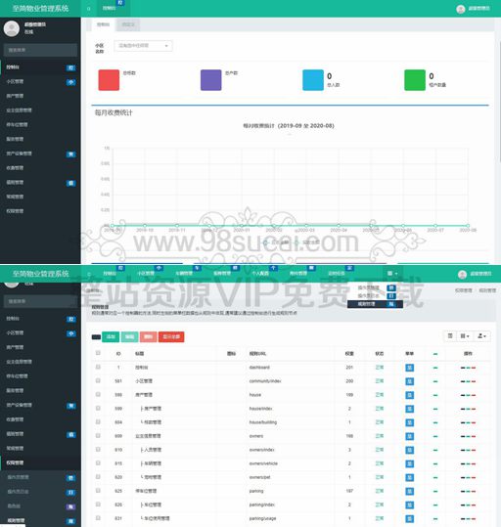Click edit icon in parking row
Screen dimensions: 501x527
[469, 492]
